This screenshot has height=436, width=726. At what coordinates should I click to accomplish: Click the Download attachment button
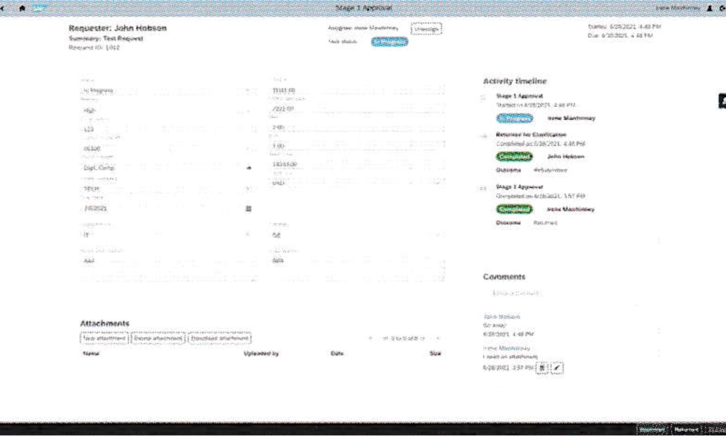coord(219,338)
